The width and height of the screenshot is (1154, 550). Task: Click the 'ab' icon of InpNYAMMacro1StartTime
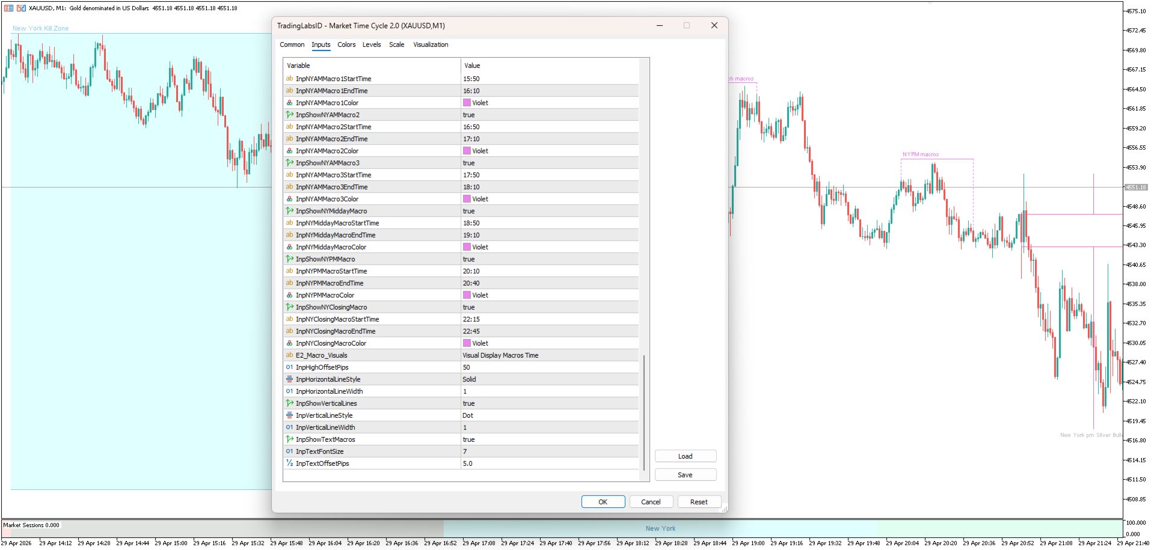click(289, 79)
